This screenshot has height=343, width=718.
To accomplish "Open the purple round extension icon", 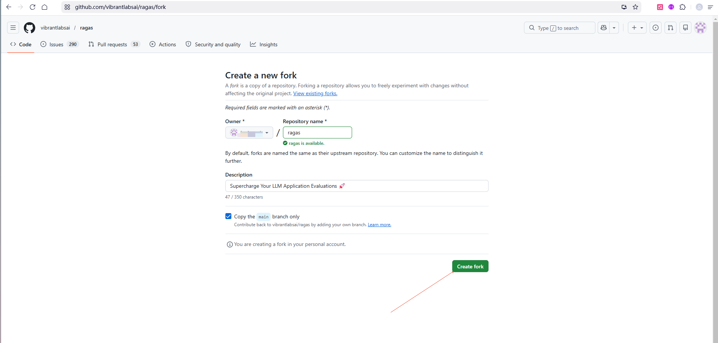I will [671, 7].
